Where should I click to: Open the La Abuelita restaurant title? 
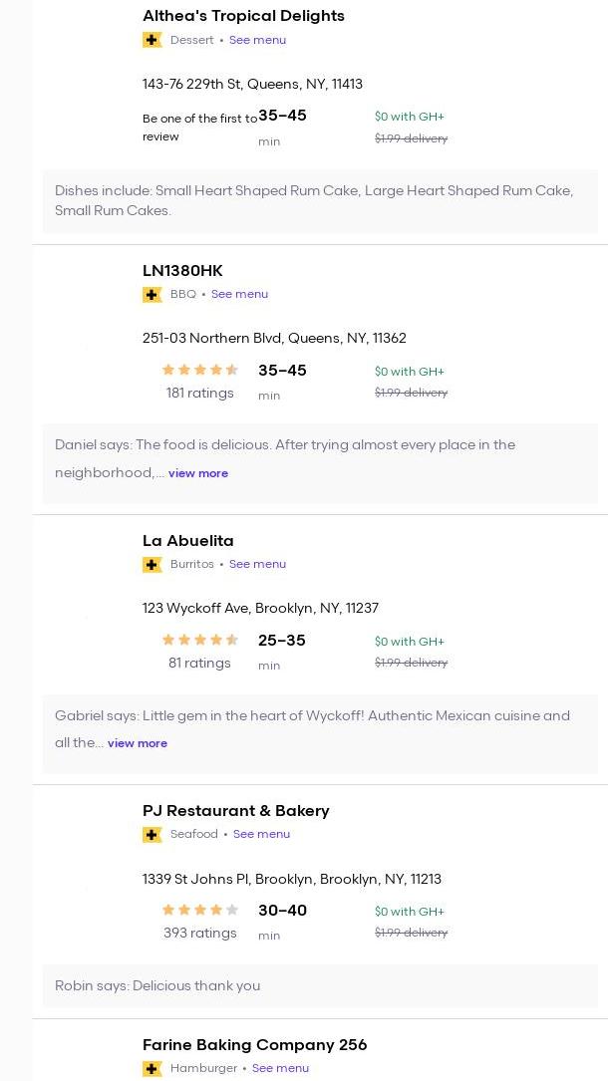tap(188, 541)
